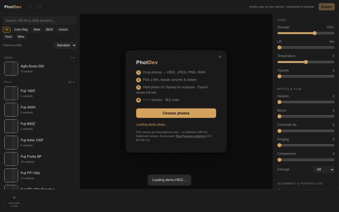Click the Lift slider handle

(279, 47)
